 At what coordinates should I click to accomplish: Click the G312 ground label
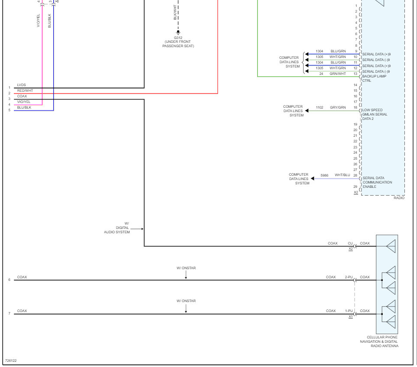pos(178,38)
